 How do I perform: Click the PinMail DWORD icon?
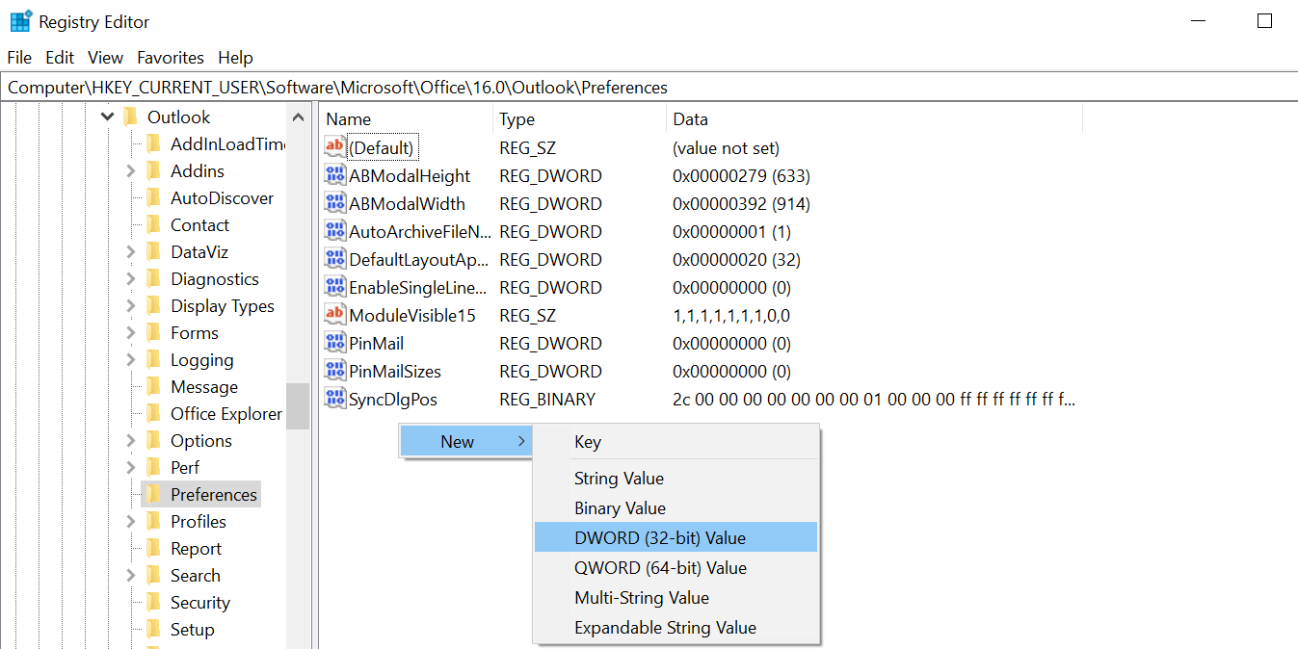pyautogui.click(x=334, y=344)
